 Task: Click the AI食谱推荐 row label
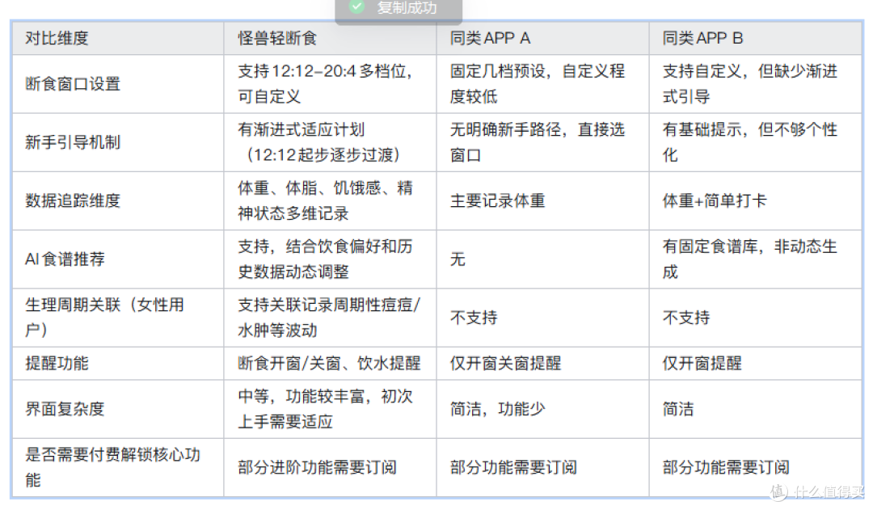pos(118,259)
